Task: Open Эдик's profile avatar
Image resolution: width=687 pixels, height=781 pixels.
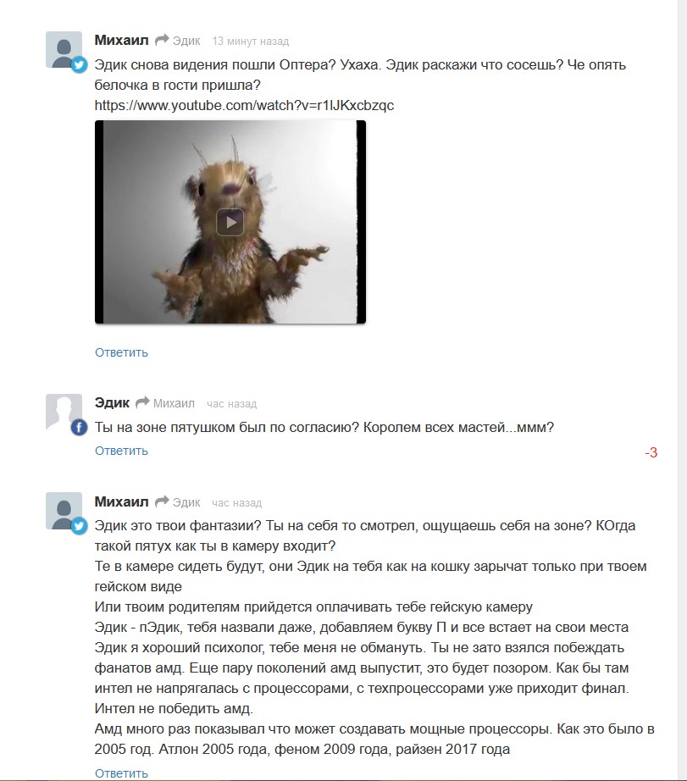Action: [64, 412]
